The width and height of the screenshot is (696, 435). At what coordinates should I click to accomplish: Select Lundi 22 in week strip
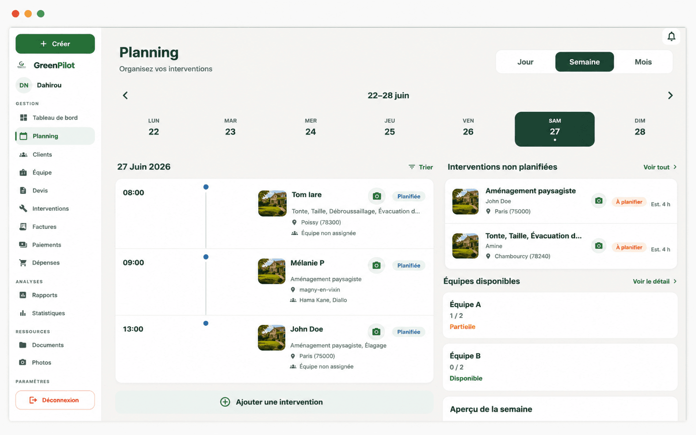154,128
